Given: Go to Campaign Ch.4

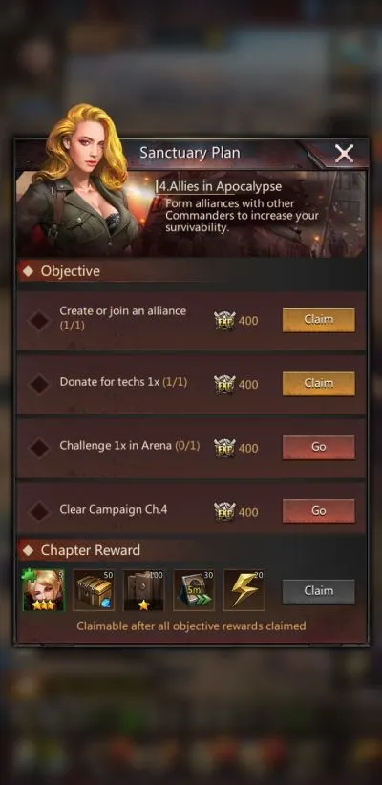Looking at the screenshot, I should (318, 511).
